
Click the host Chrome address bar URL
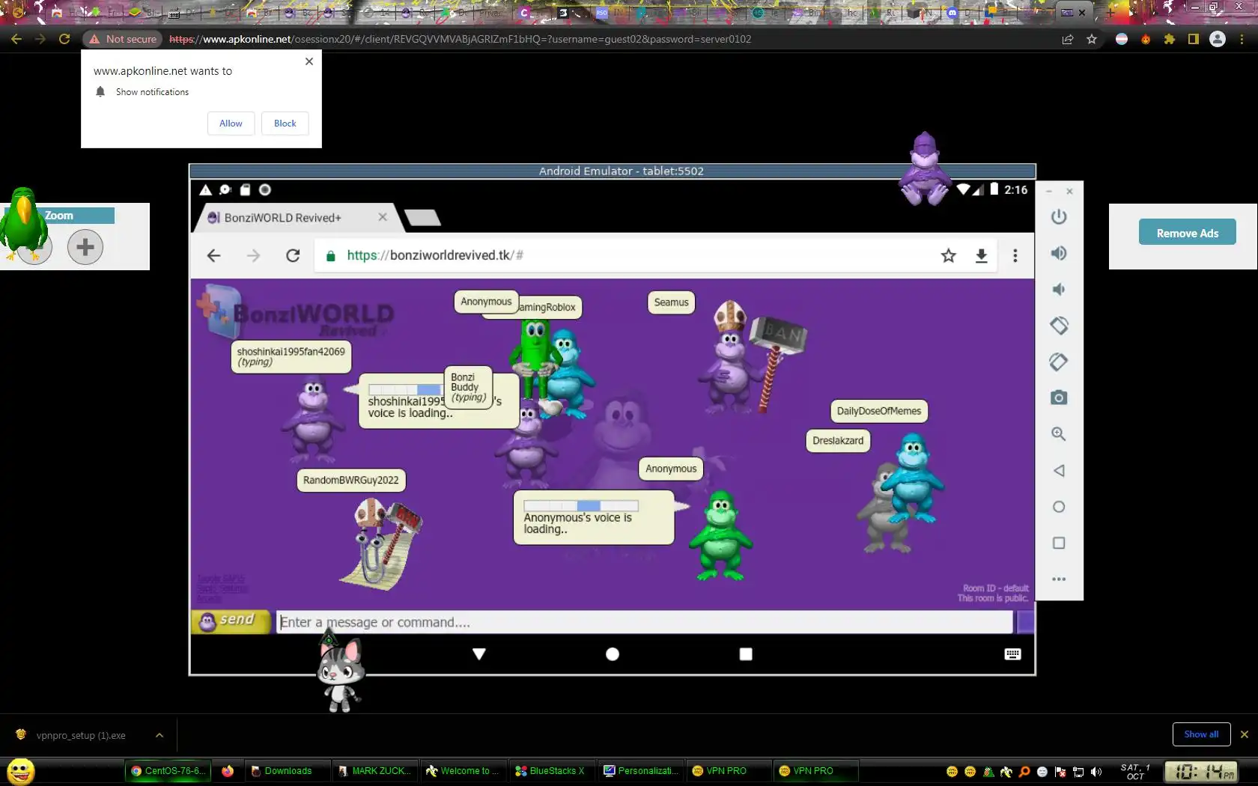click(461, 39)
